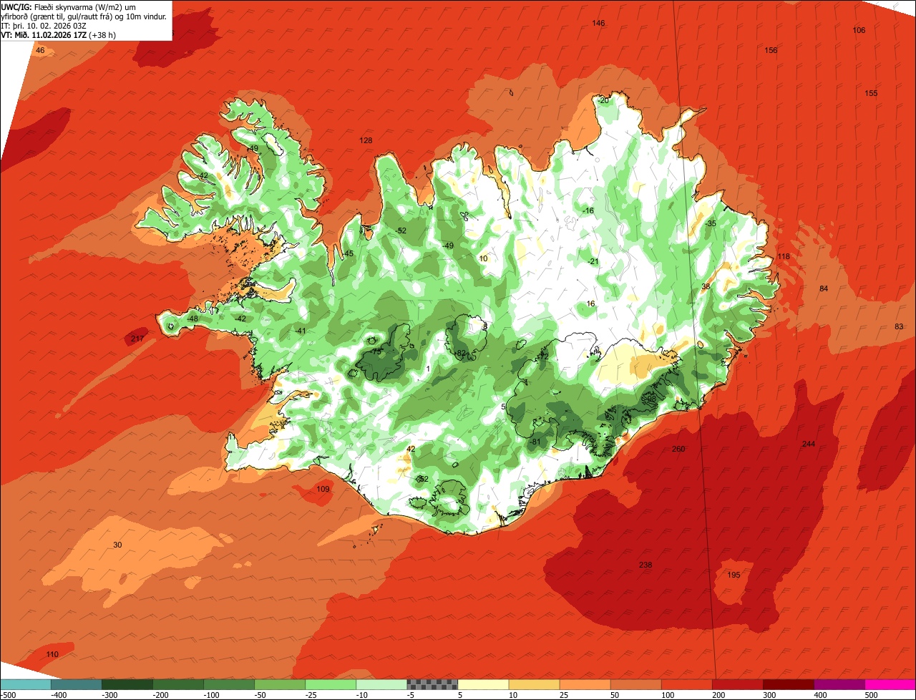
Task: Select the magenta 500 legend swatch
Action: pos(890,685)
